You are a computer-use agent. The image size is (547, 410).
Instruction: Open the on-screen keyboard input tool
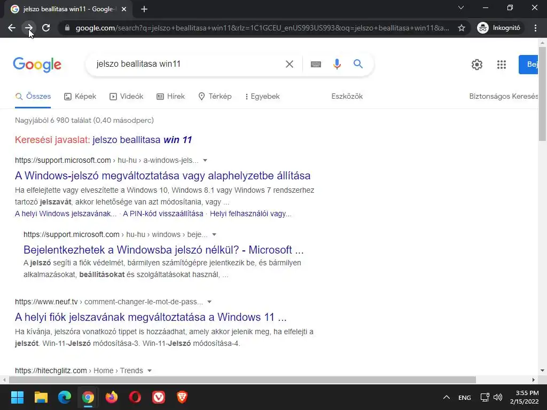tap(316, 64)
